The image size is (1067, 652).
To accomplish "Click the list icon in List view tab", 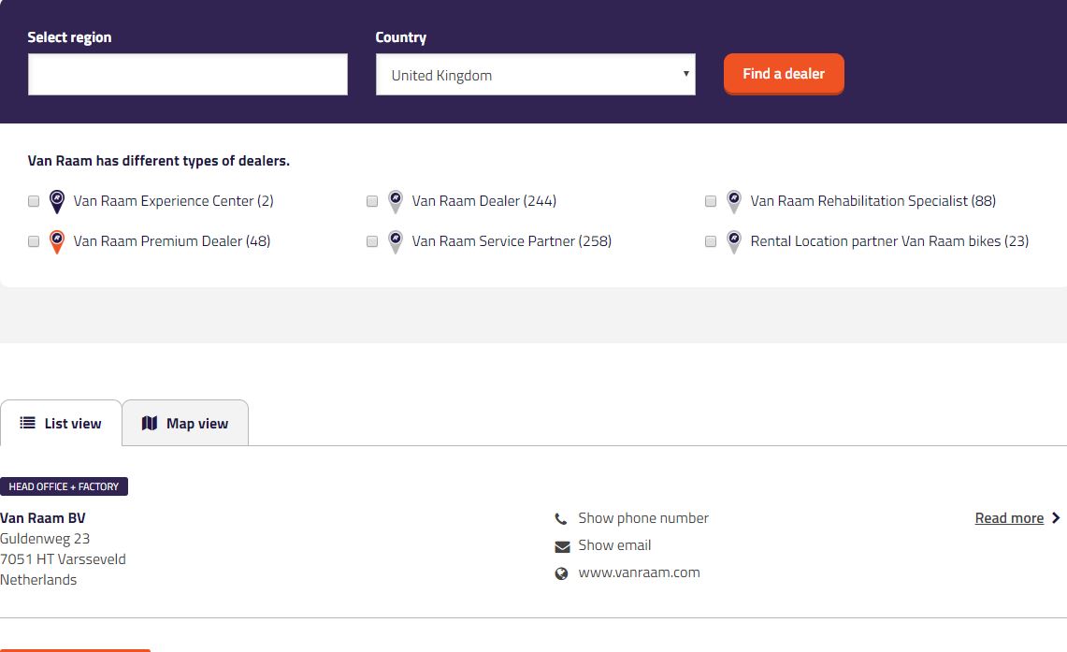I will [27, 423].
